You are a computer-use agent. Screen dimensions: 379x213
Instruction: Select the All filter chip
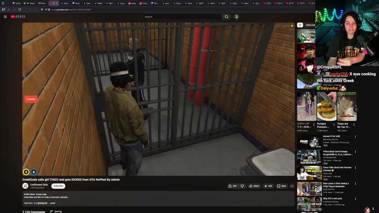pyautogui.click(x=300, y=25)
